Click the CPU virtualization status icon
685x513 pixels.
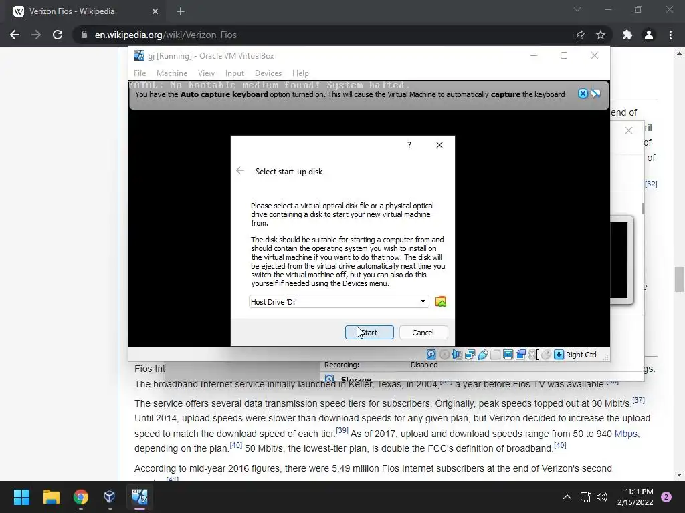coord(534,354)
